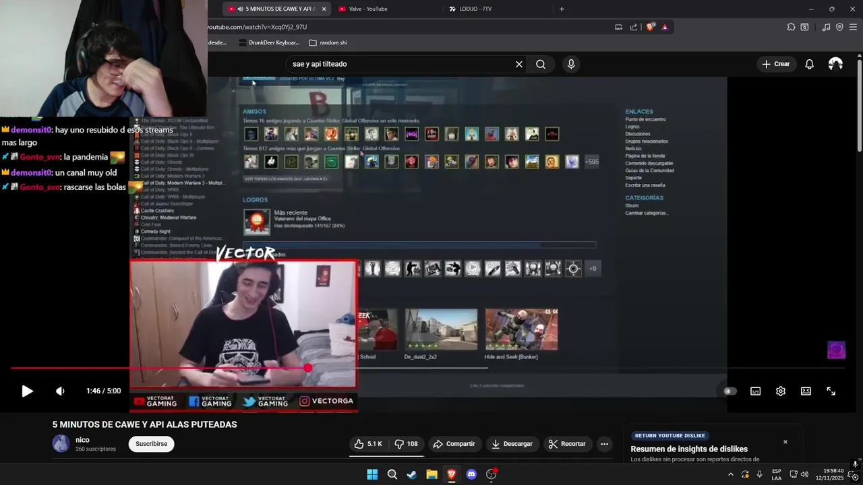Toggle the autoplay switch in the player
The height and width of the screenshot is (485, 863).
[730, 391]
